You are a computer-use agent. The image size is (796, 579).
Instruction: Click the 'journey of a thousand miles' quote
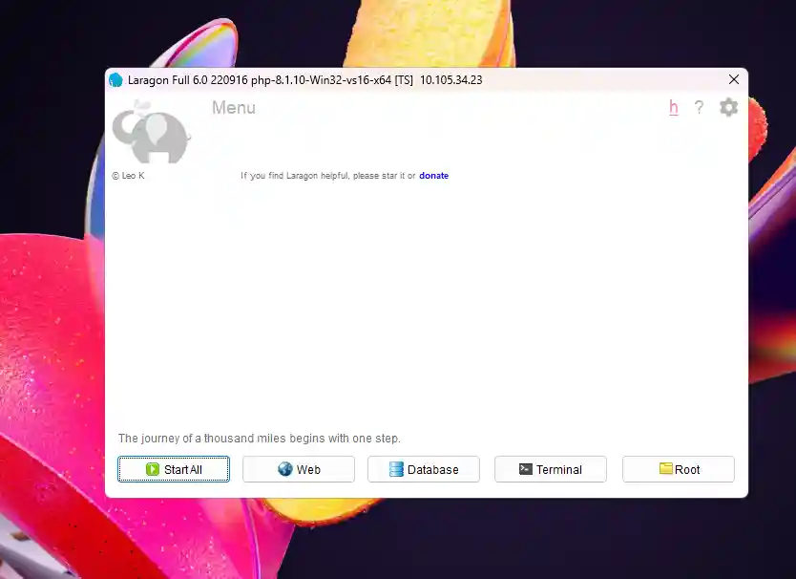point(260,439)
